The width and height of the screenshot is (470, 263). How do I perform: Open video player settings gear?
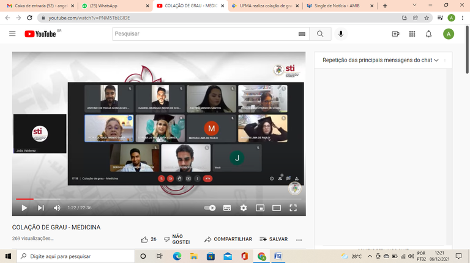click(x=244, y=207)
